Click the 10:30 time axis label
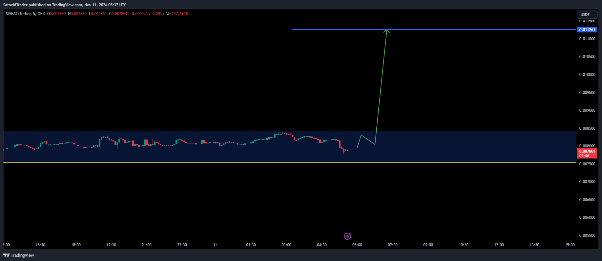 point(464,245)
